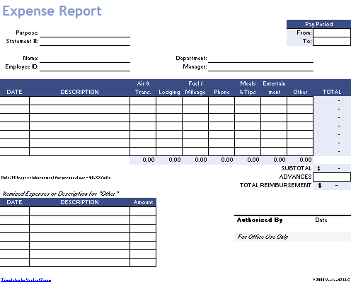Click the SUBTOTAL label
Image resolution: width=351 pixels, height=284 pixels.
coord(297,168)
